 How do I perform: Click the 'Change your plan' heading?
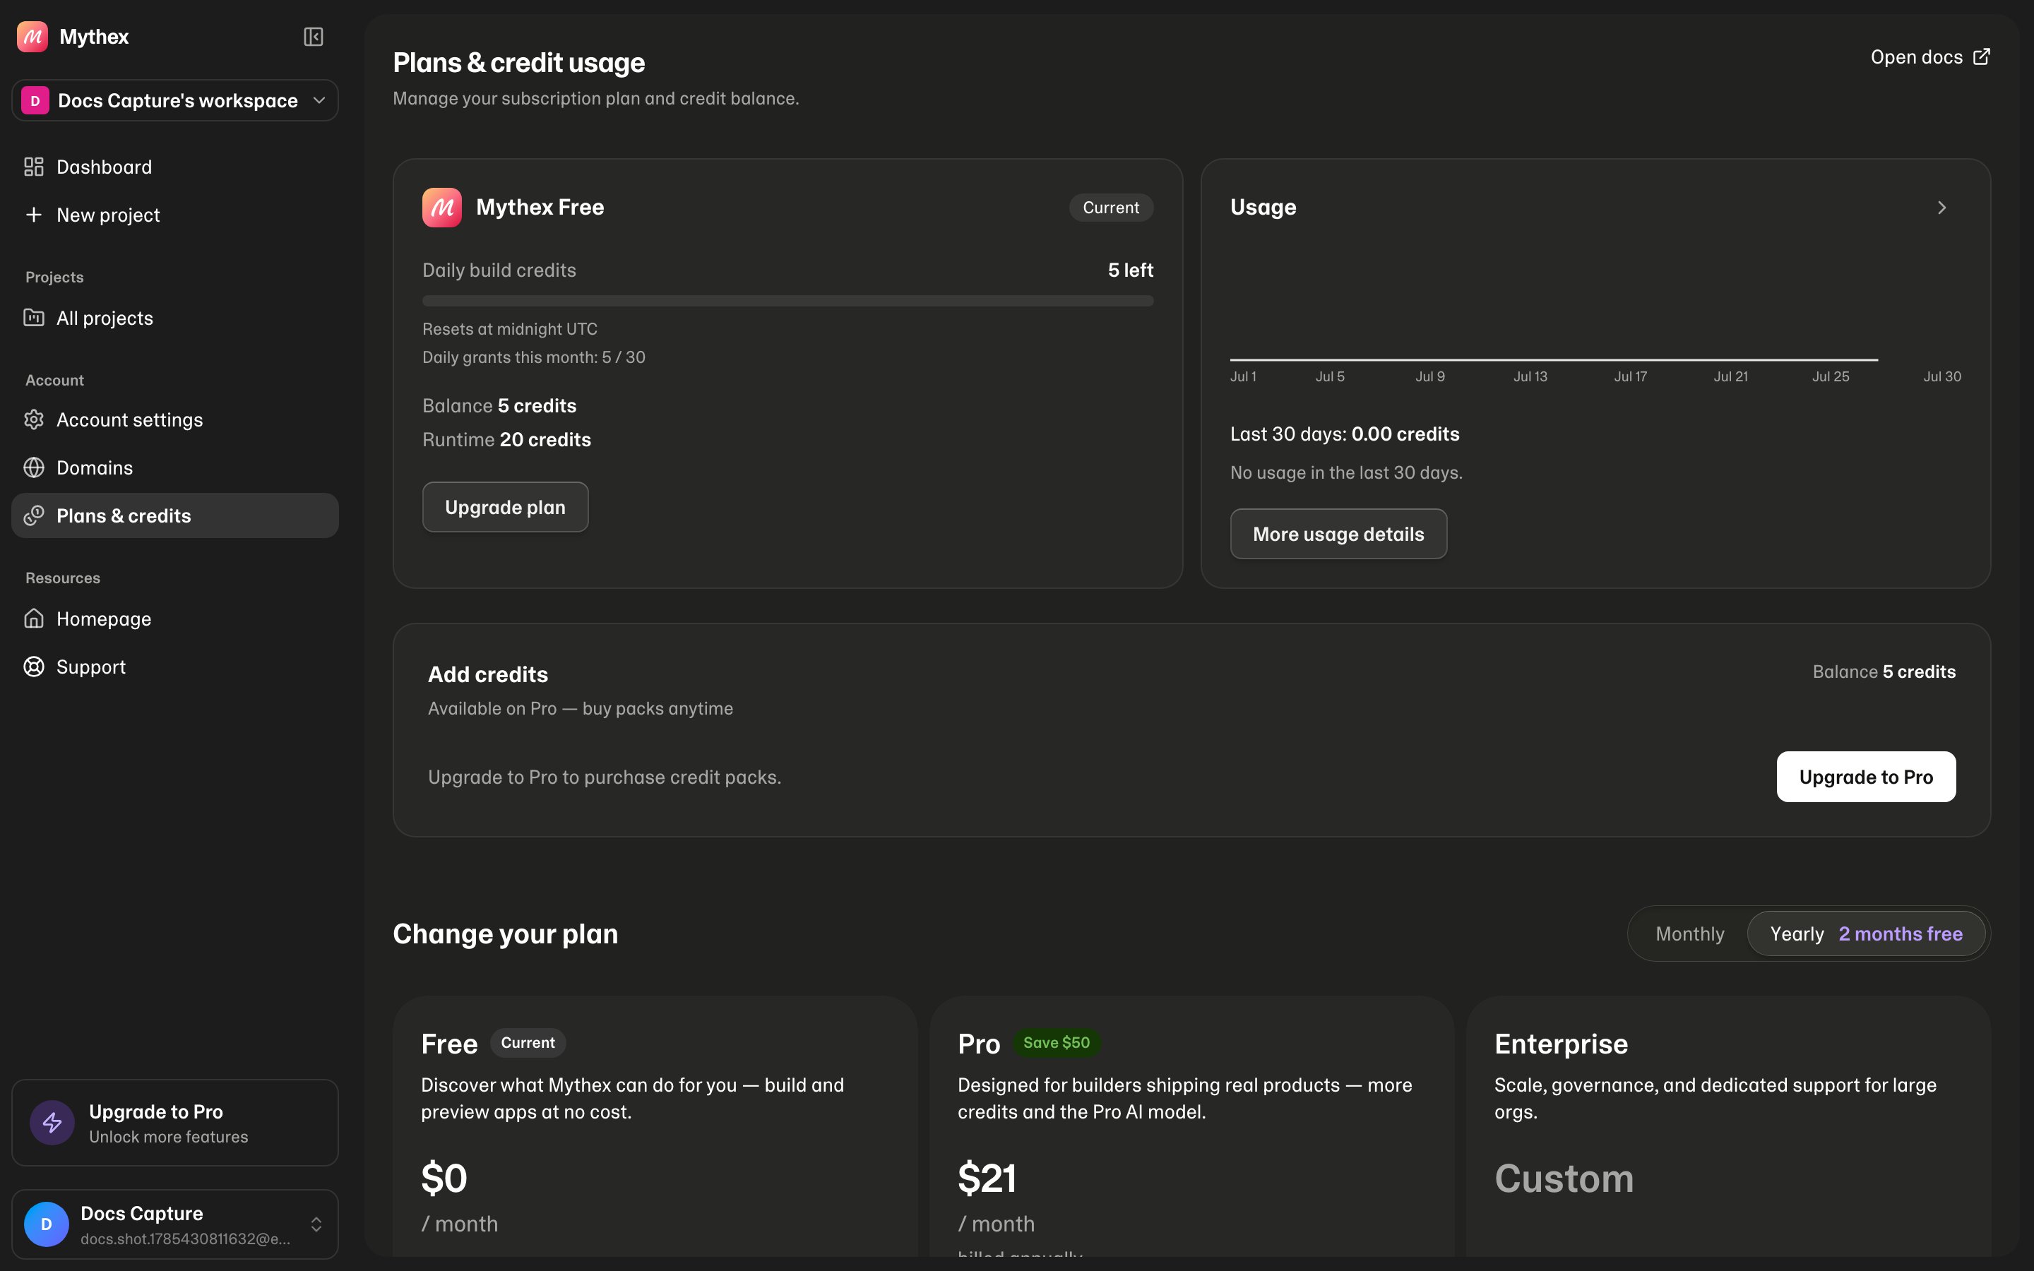505,934
